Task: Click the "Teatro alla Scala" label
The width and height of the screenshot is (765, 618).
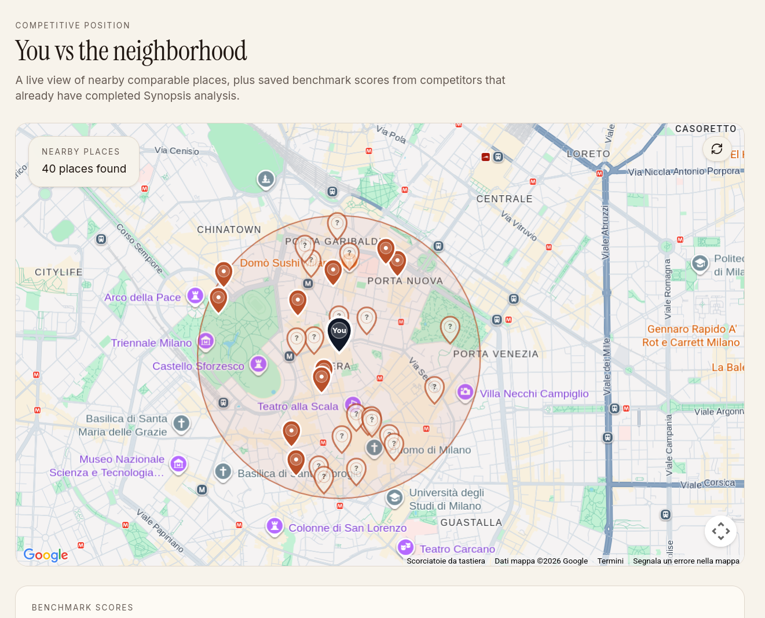Action: tap(298, 407)
